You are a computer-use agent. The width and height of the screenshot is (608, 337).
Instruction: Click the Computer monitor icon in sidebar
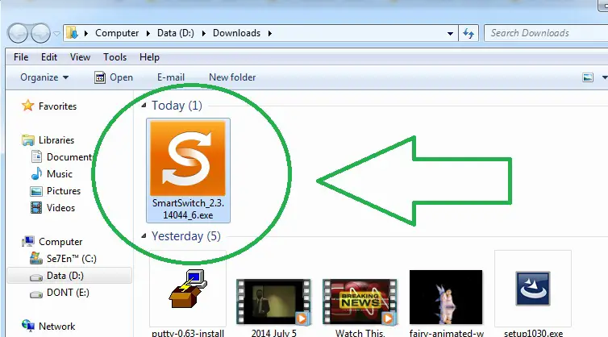click(x=28, y=242)
